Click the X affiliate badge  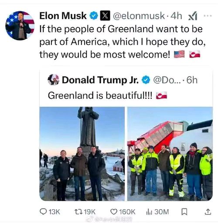(105, 16)
